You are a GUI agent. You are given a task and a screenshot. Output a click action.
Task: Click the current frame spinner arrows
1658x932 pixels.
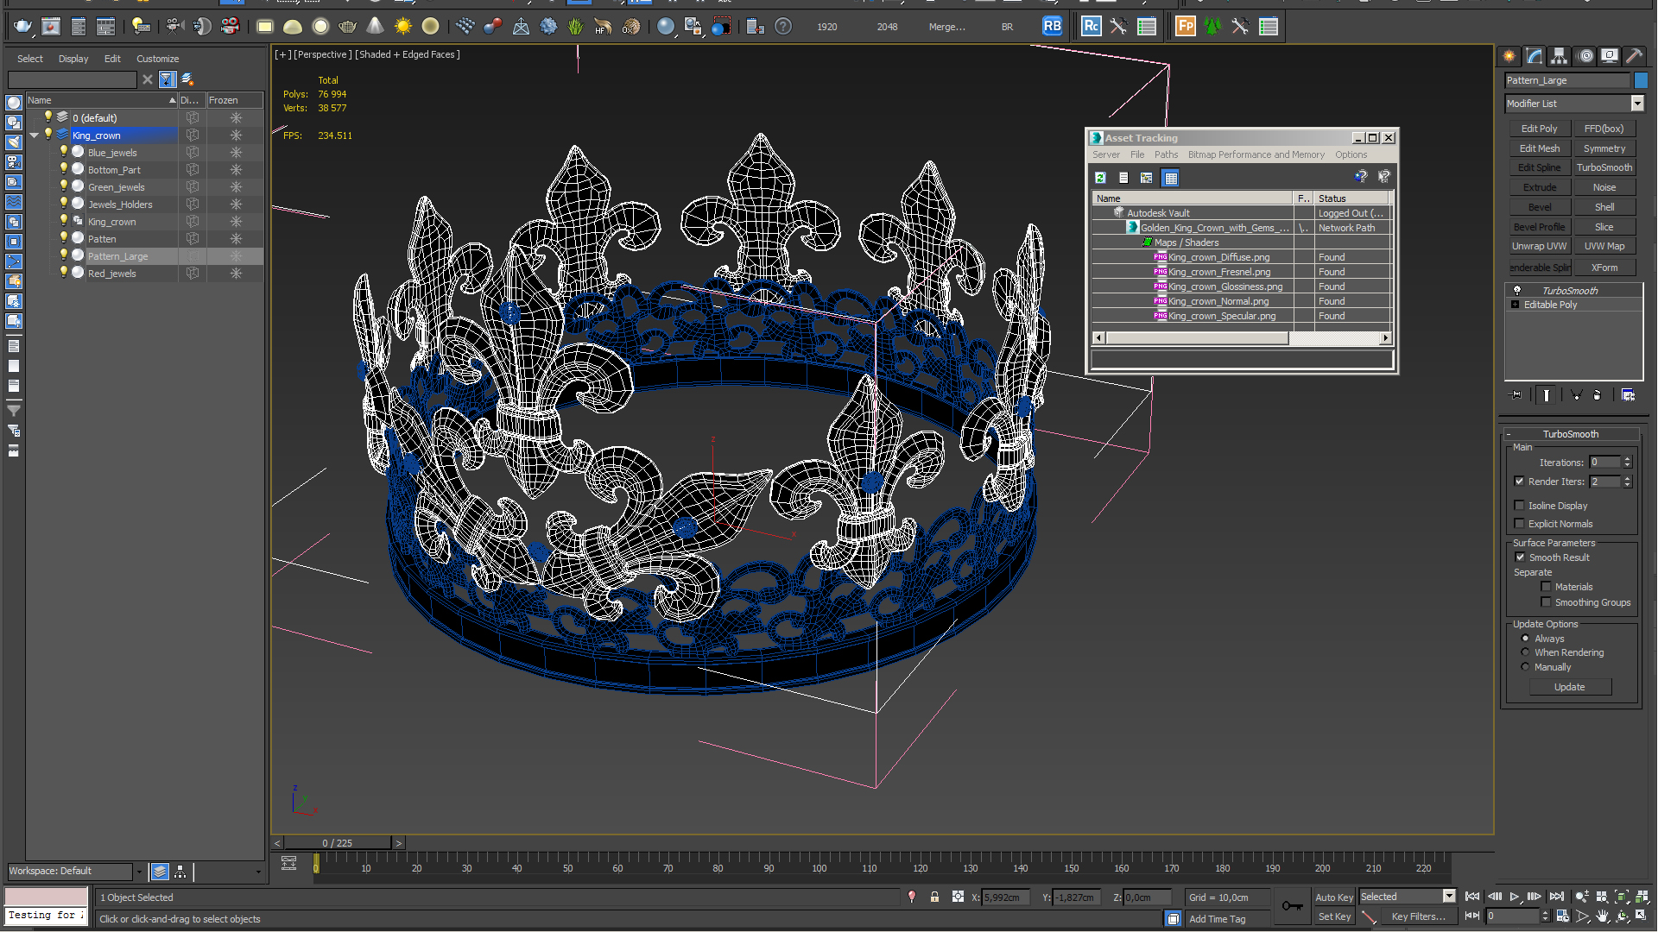1545,916
